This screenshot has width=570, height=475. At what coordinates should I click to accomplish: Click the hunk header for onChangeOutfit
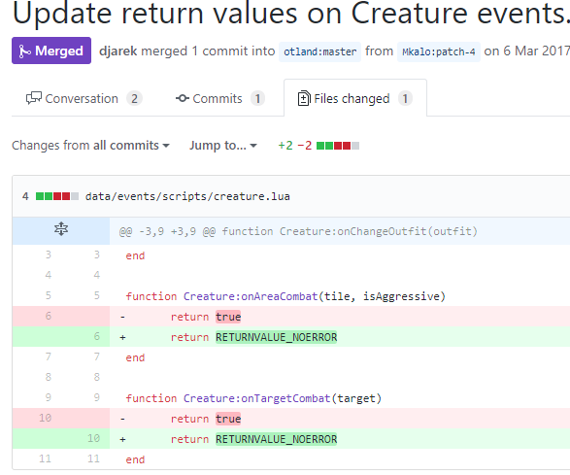298,231
